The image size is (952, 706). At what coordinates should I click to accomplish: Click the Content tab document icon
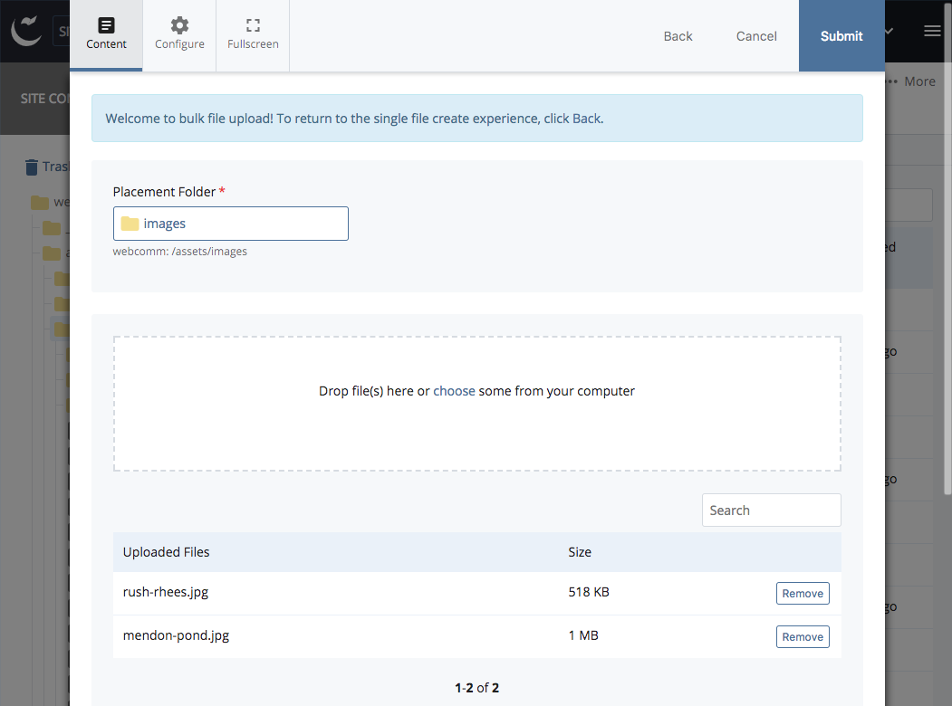click(x=106, y=25)
